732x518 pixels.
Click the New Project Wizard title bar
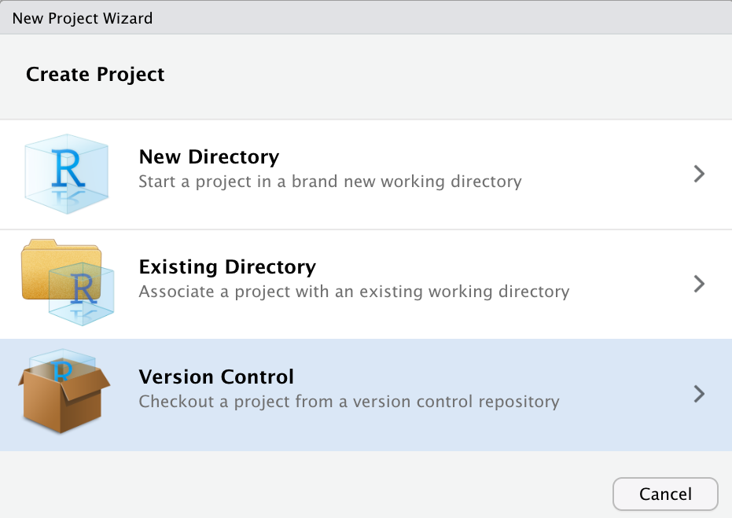(x=366, y=17)
